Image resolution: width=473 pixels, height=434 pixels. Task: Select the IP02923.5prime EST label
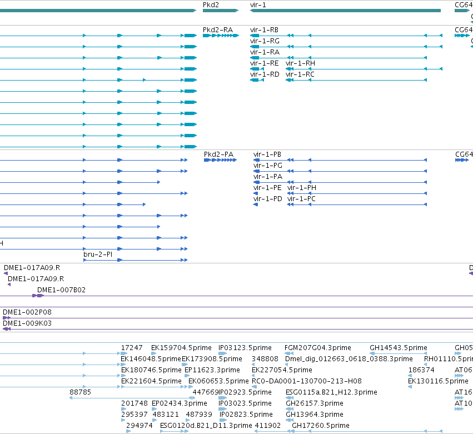pyautogui.click(x=245, y=392)
